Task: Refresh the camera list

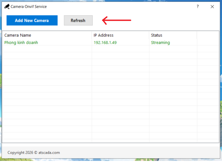Action: [78, 20]
